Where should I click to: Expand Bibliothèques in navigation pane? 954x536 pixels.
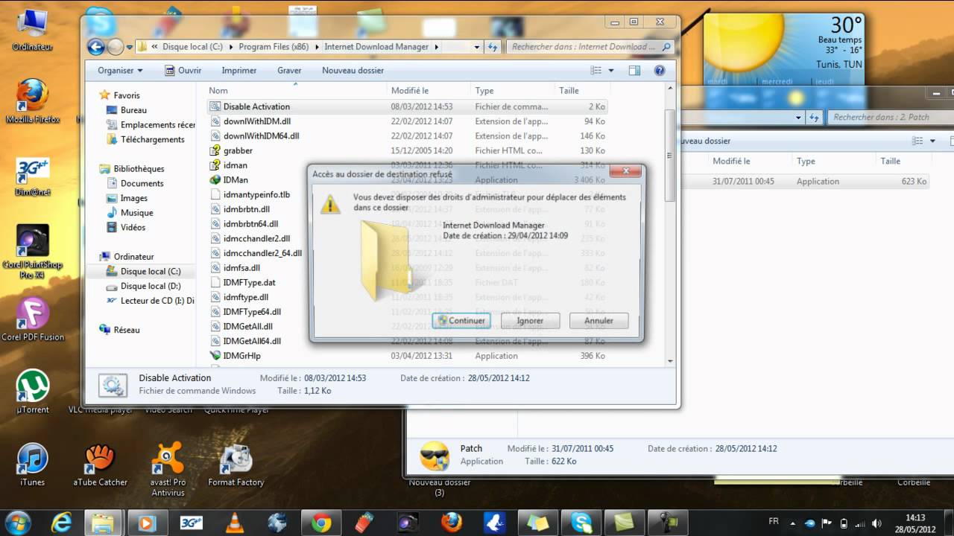coord(139,169)
